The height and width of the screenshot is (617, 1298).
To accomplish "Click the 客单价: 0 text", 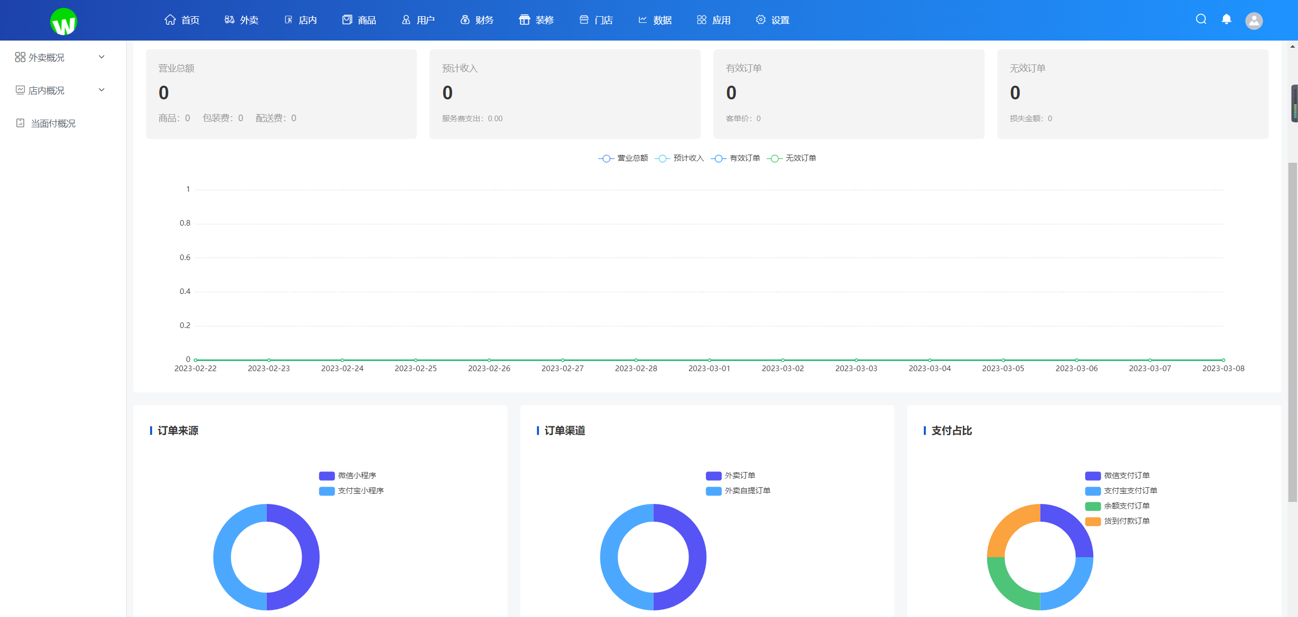I will click(x=743, y=119).
